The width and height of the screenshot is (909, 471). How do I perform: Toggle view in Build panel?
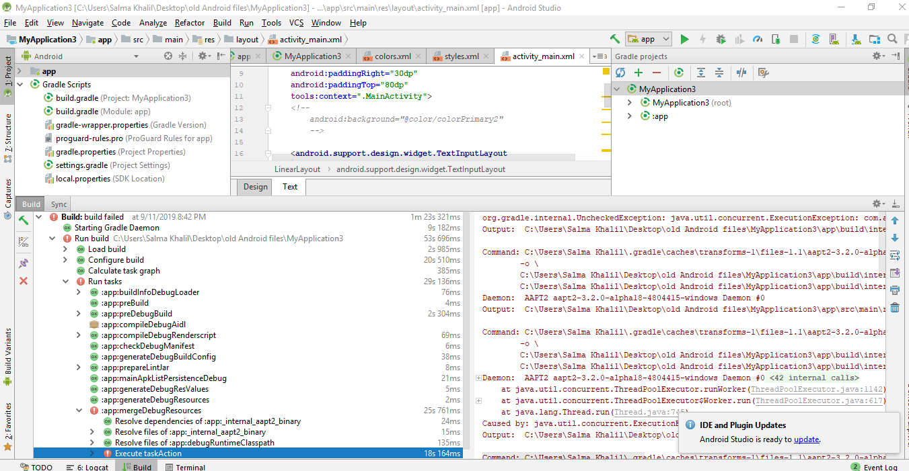point(24,243)
